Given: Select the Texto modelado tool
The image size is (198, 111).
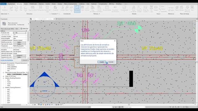Looking at the screenshot, I should [x=133, y=9].
